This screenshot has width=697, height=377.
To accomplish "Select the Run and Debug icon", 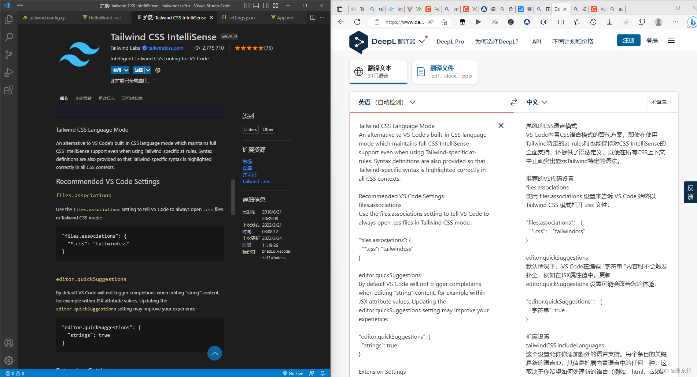I will point(9,72).
